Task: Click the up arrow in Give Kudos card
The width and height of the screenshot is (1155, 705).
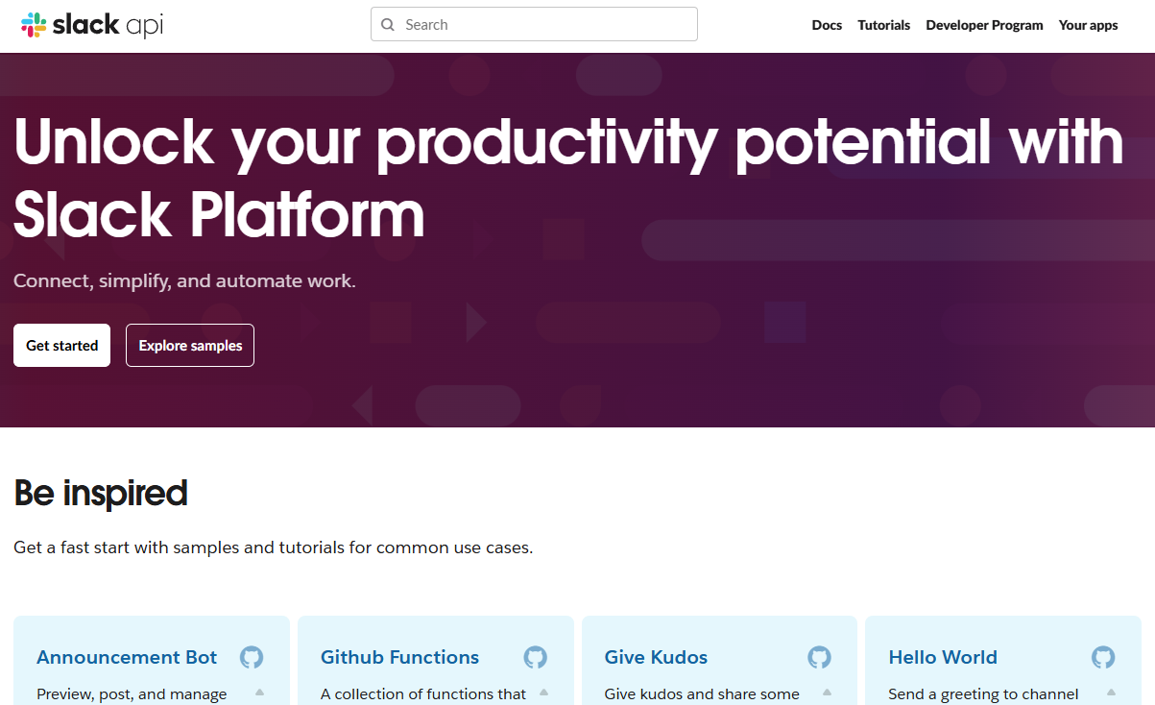Action: [x=827, y=692]
